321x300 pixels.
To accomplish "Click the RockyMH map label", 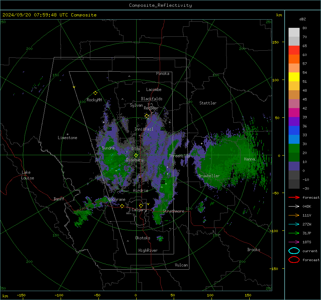I will [94, 100].
